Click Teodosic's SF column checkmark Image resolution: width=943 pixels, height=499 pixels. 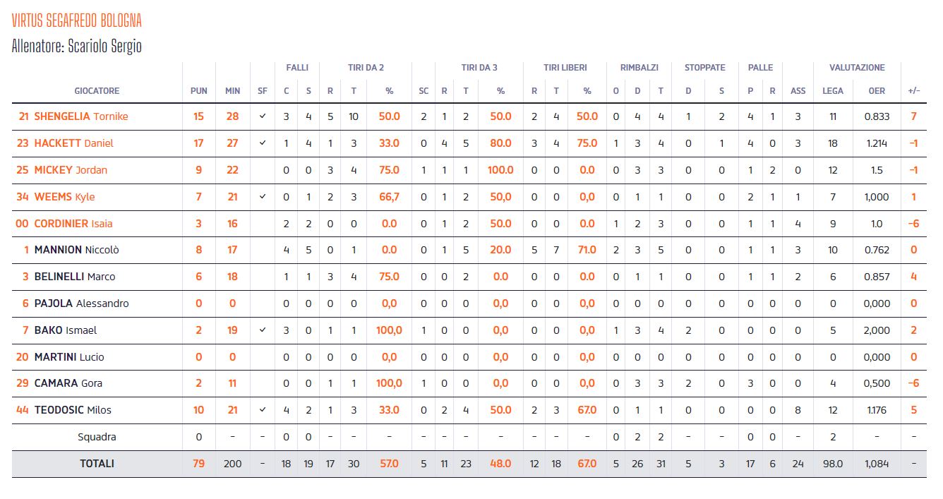tap(263, 410)
